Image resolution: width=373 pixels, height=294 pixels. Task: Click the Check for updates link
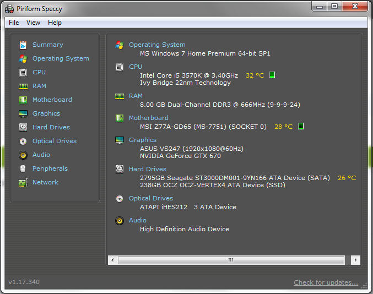coord(326,282)
